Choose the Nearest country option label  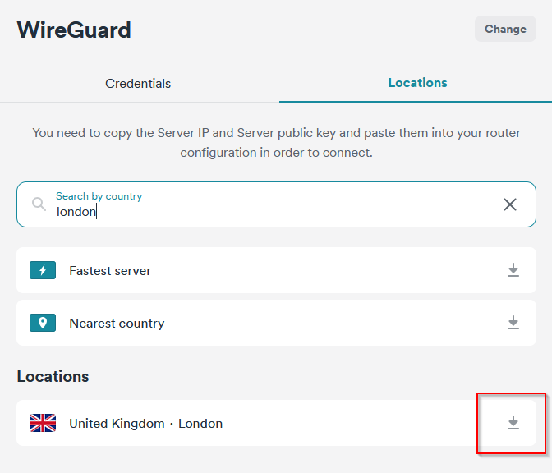click(117, 324)
